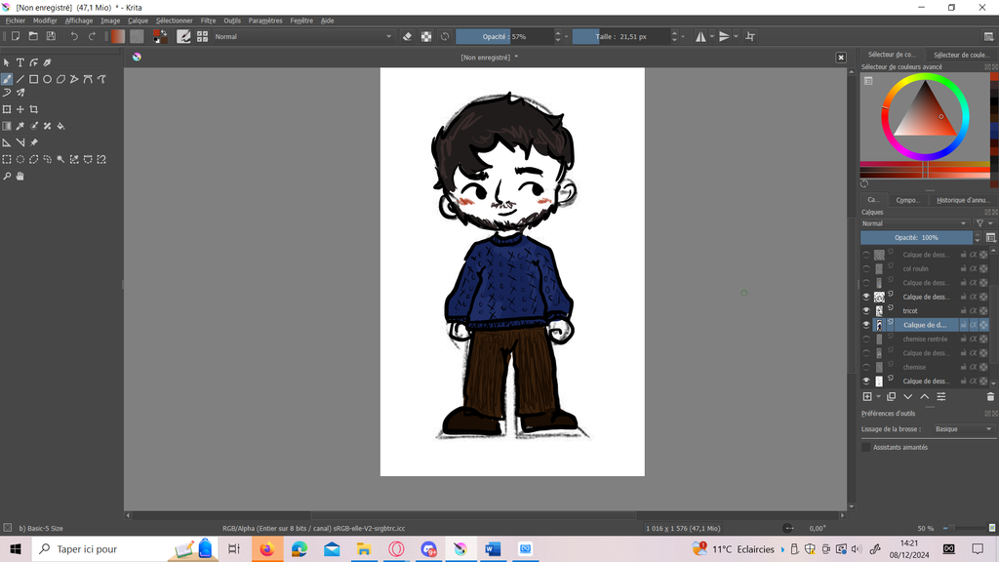Viewport: 999px width, 562px height.
Task: Click the horizontal mirror tool icon
Action: 700,37
